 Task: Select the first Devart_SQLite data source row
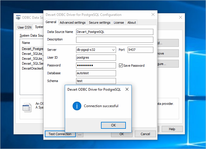(x=32, y=54)
